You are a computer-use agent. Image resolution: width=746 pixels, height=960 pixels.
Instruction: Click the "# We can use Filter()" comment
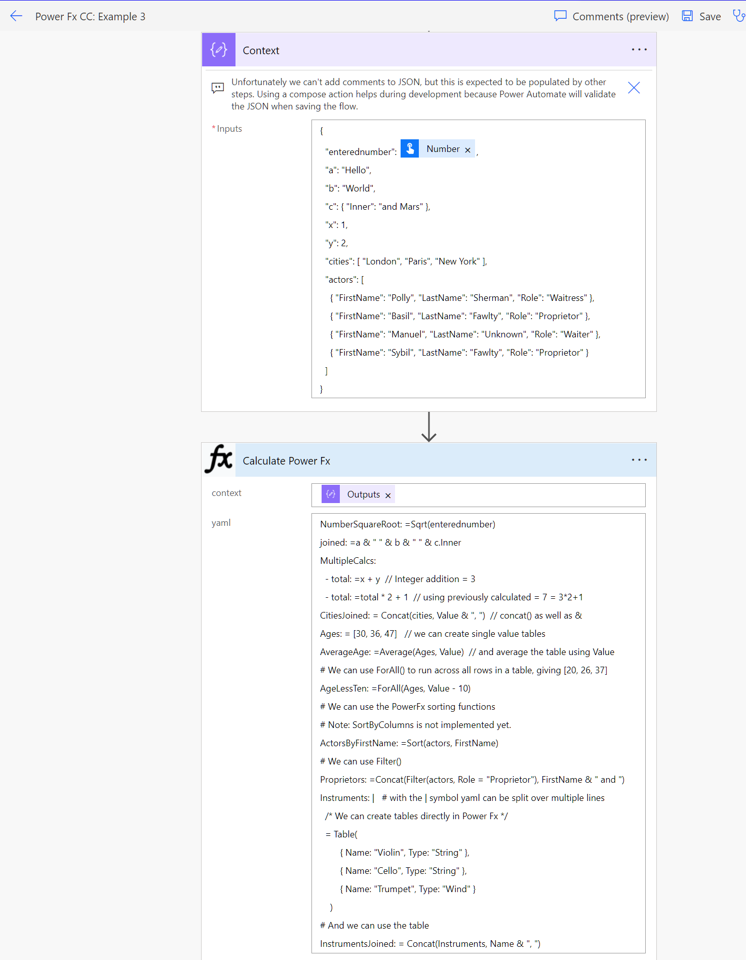point(361,761)
